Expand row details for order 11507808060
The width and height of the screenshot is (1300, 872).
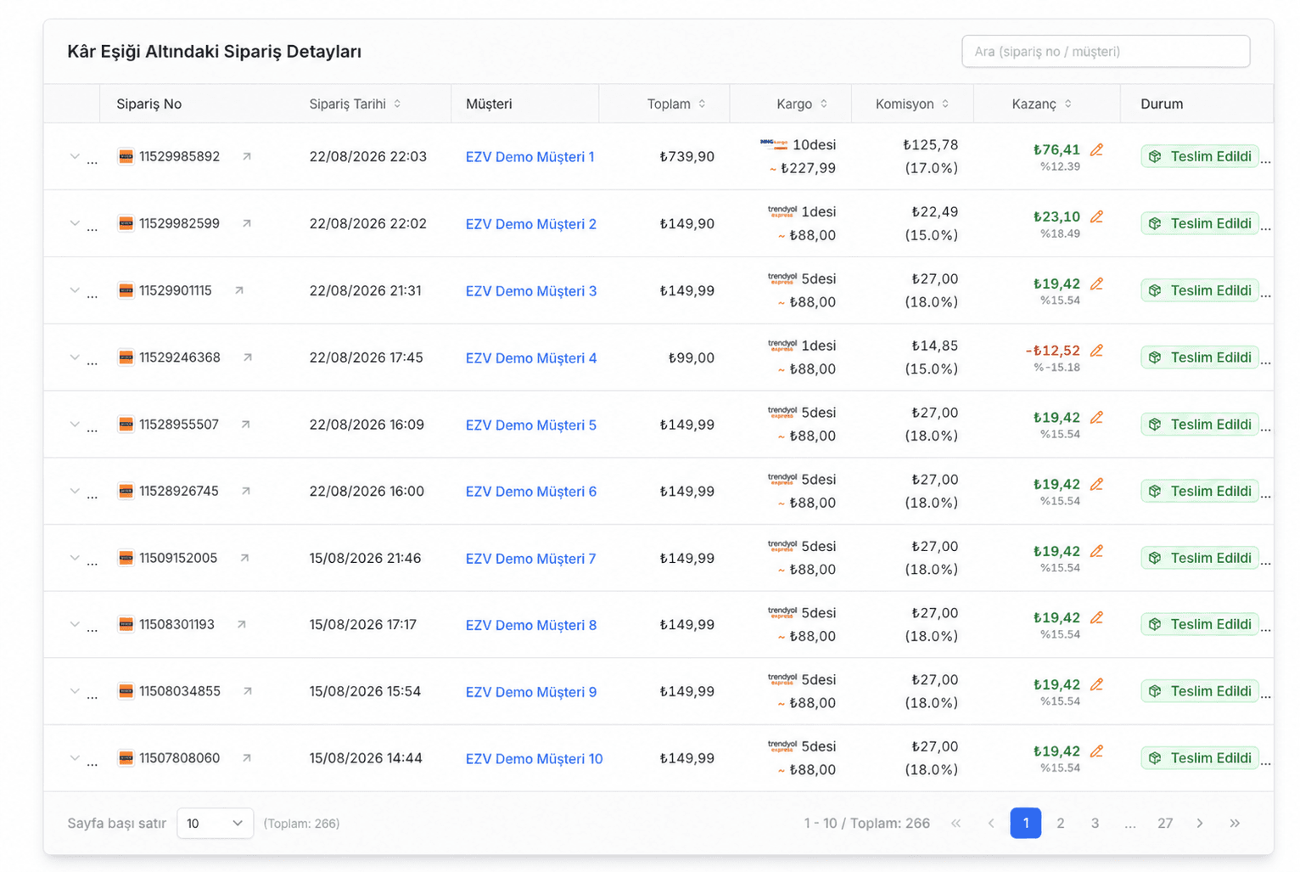(75, 758)
